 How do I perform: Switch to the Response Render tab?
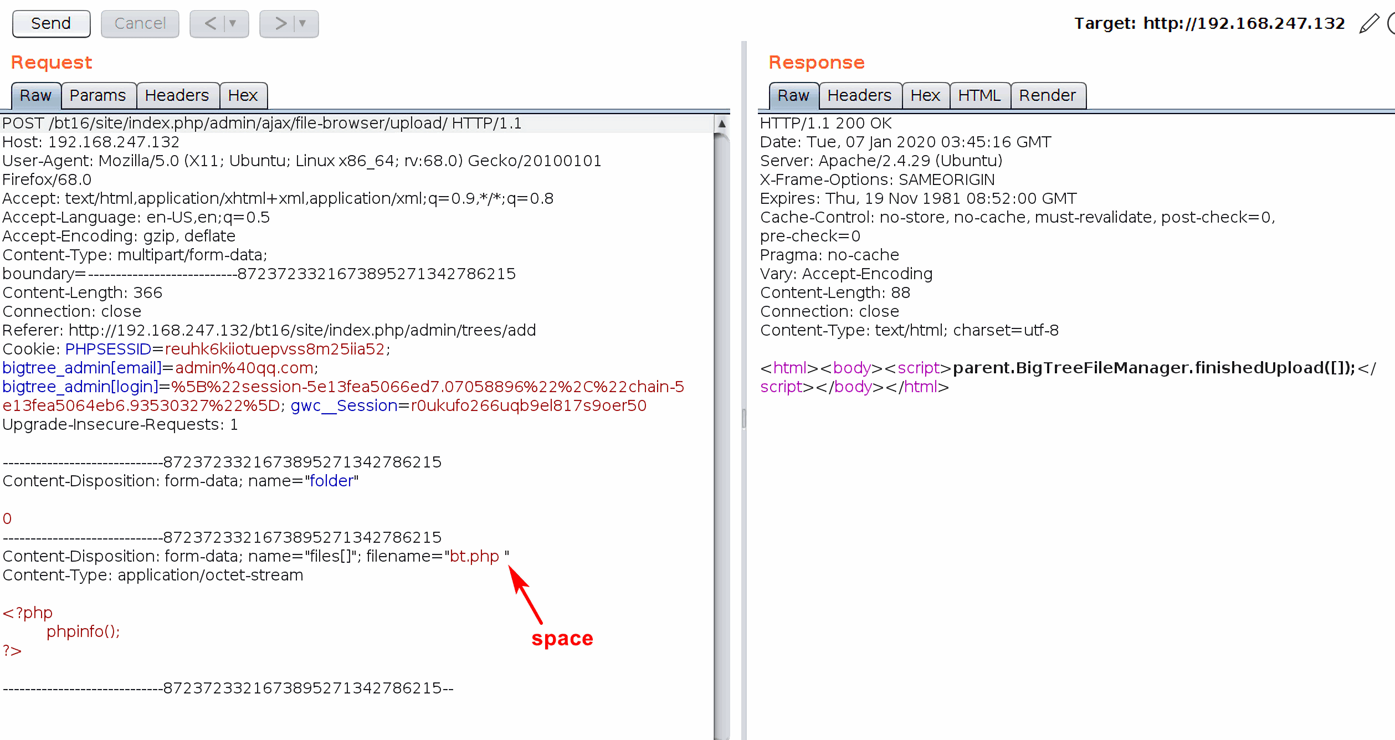point(1048,96)
